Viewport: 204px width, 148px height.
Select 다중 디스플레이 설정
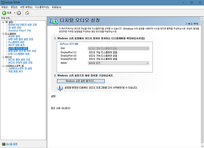[19, 54]
